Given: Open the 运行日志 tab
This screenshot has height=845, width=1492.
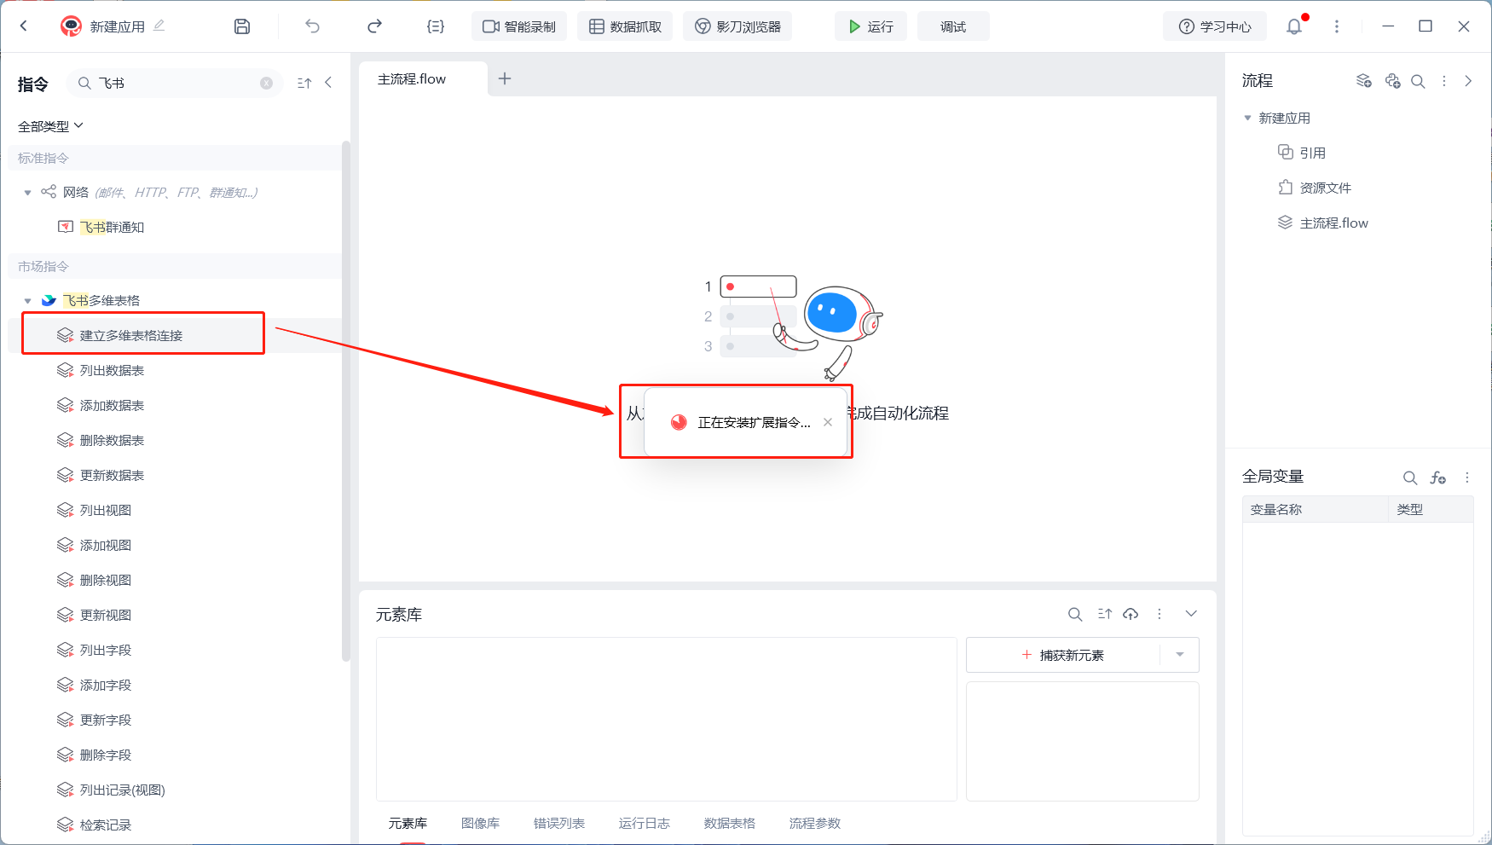Looking at the screenshot, I should (x=645, y=823).
